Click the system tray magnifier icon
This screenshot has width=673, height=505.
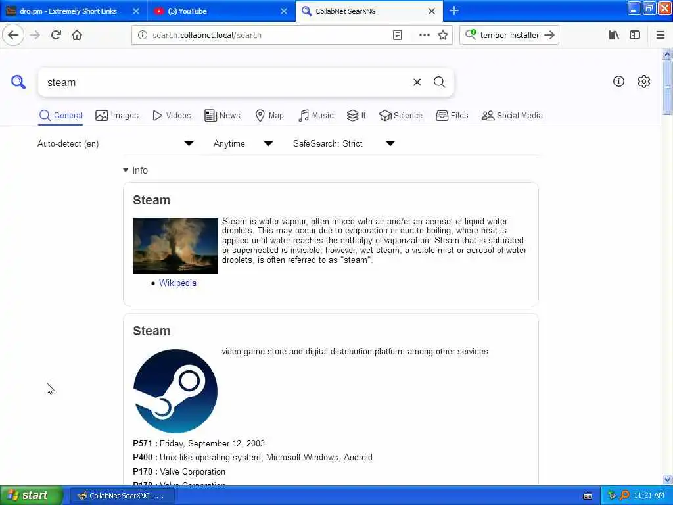coord(624,495)
